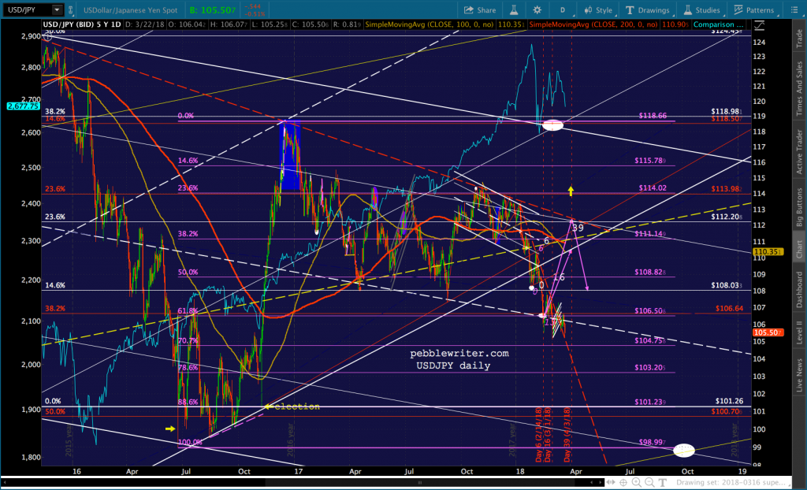Click the zoom in magnifier icon
This screenshot has height=490, width=807.
[x=637, y=482]
